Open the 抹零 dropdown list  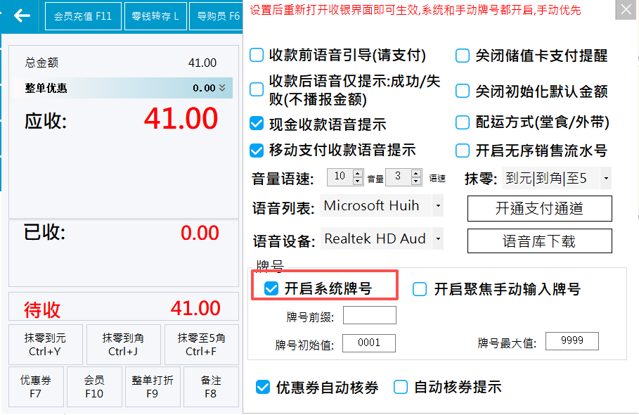605,178
